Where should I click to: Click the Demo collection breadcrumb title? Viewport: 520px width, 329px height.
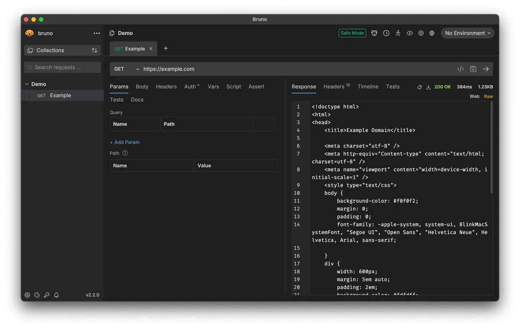(125, 33)
